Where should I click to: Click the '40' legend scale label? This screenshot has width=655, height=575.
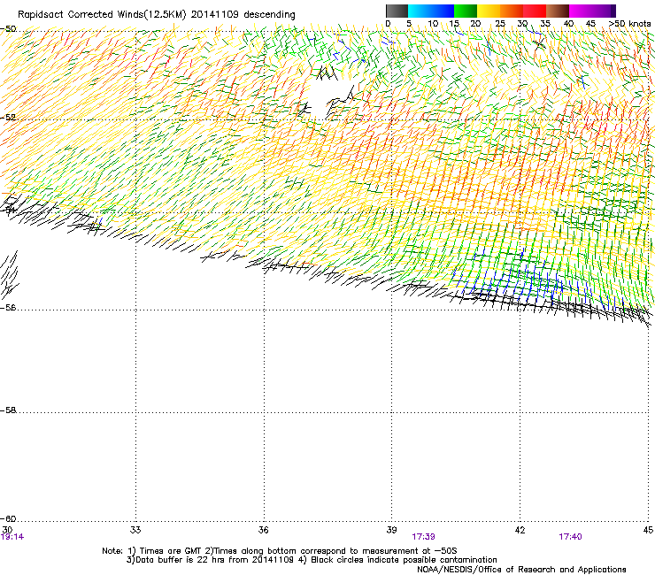[568, 24]
